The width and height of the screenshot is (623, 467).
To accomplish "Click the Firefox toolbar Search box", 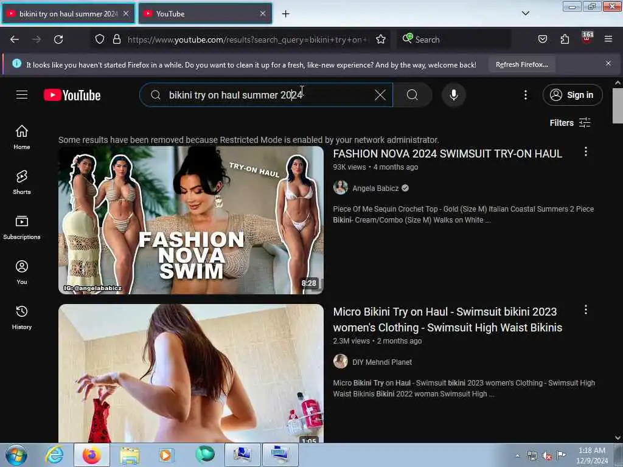I will coord(454,40).
